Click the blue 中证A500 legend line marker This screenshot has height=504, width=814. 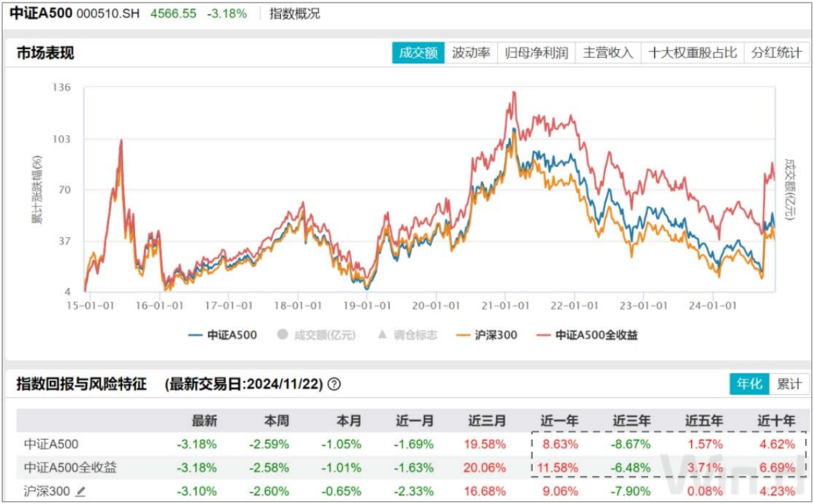(194, 334)
